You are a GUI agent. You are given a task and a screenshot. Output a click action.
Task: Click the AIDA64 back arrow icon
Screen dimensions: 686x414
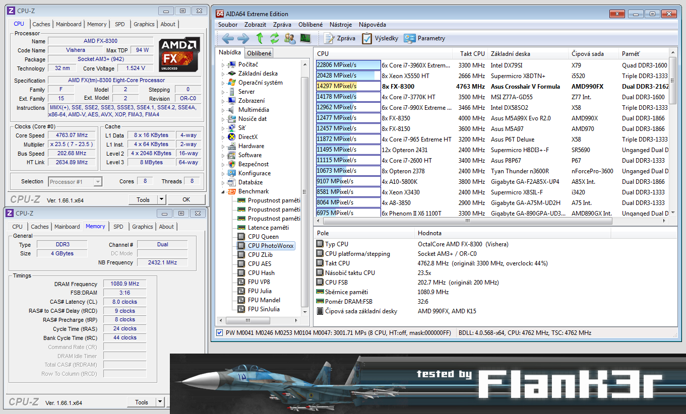(228, 38)
